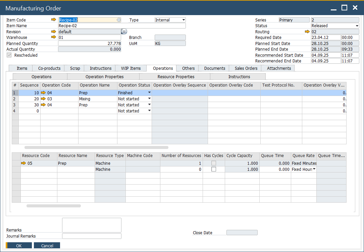Enable Has Cycles checkbox in second resource row
Viewport: 364px width, 252px height.
[x=213, y=169]
